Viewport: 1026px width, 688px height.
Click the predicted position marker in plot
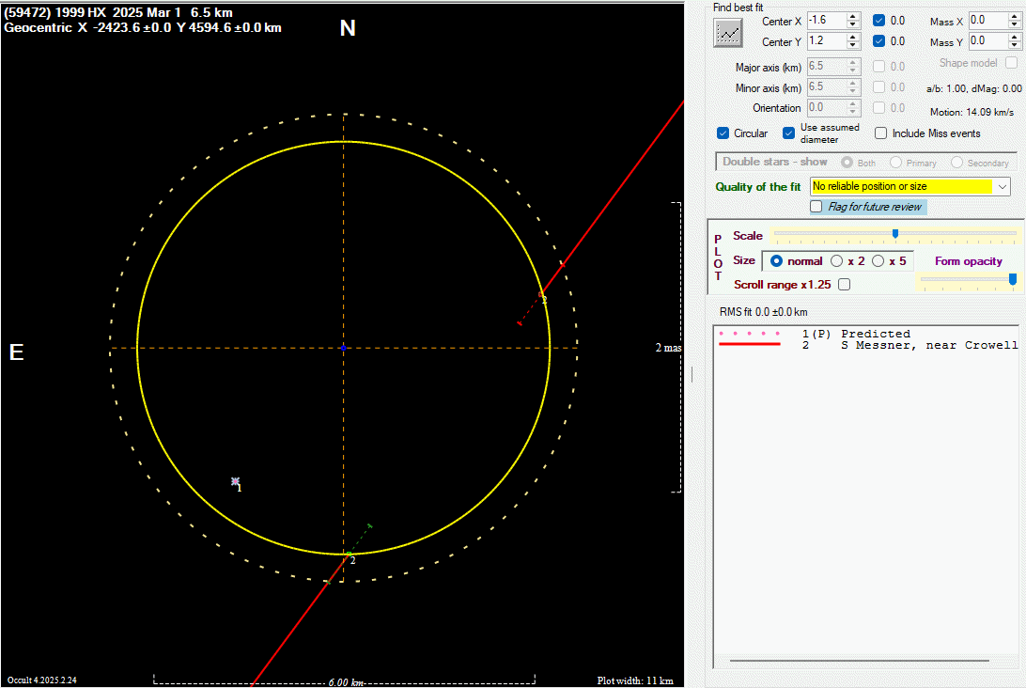(x=235, y=481)
